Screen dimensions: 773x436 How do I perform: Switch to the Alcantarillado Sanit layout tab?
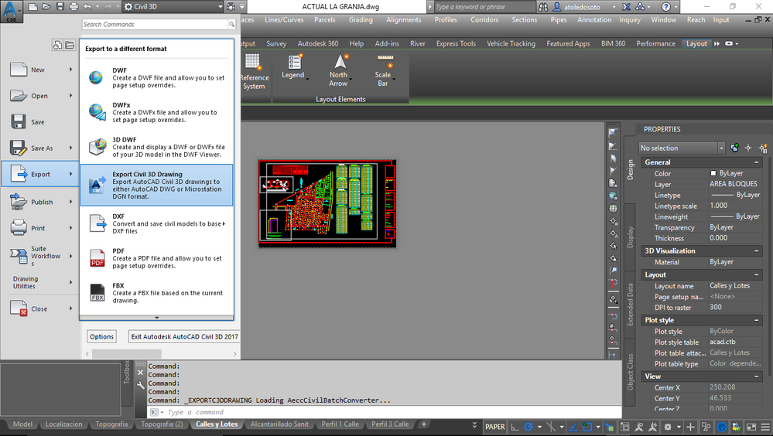(x=279, y=424)
